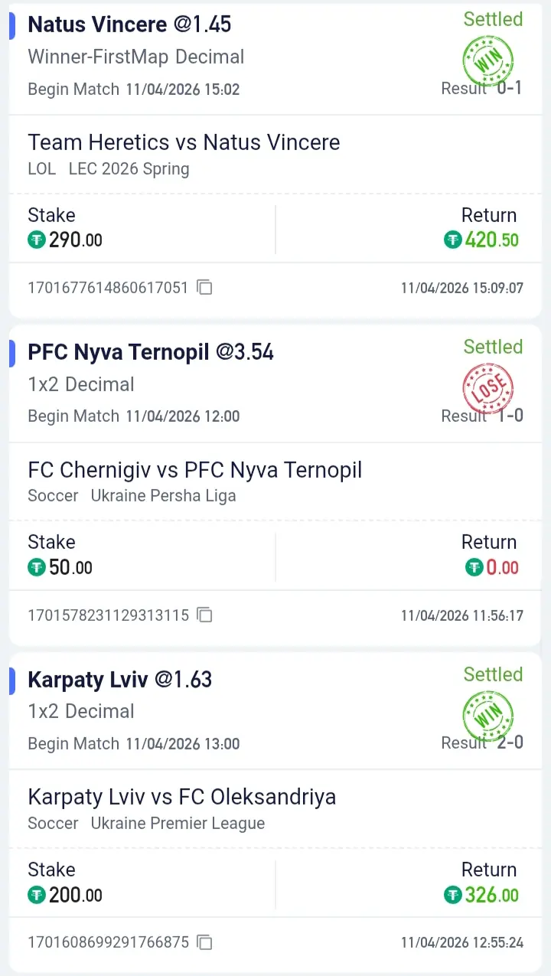Tap Tether coin icon beside 50.00 stake
The height and width of the screenshot is (976, 551).
(x=37, y=567)
